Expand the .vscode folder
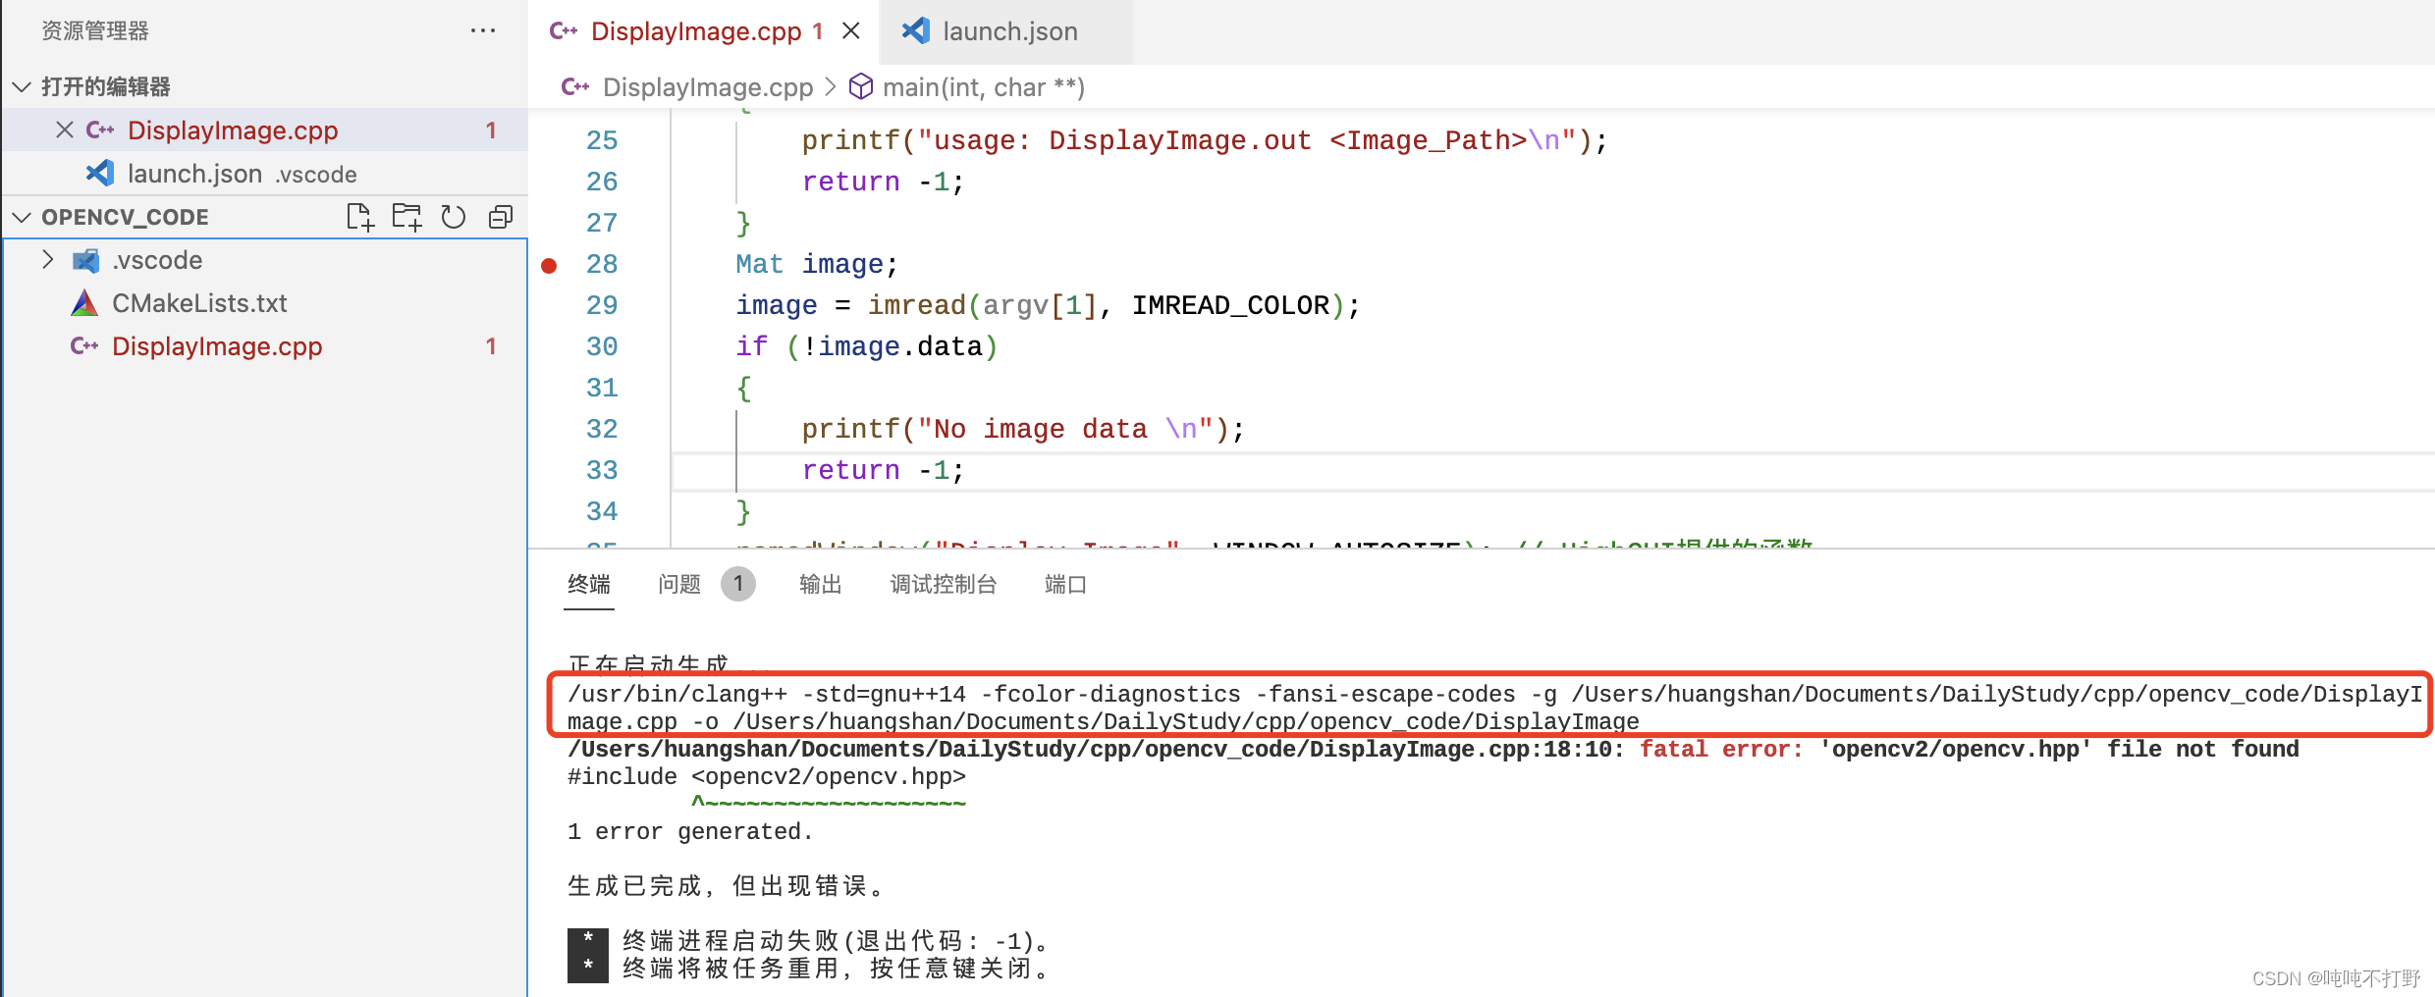This screenshot has height=997, width=2435. (x=47, y=260)
